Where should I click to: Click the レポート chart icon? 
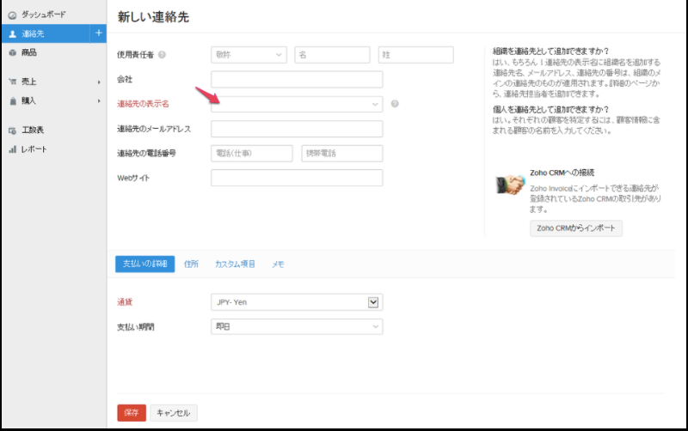[x=12, y=149]
